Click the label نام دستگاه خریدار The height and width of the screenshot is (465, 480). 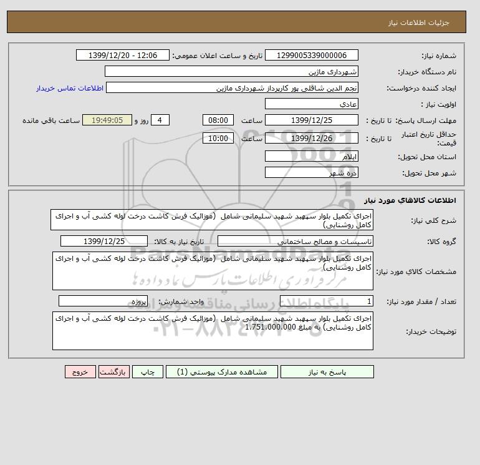tap(427, 72)
